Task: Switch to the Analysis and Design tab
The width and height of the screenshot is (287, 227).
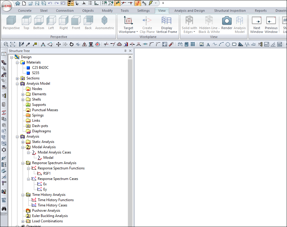Action: tap(189, 11)
